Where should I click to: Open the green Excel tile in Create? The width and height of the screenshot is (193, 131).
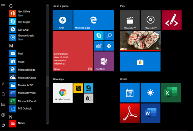171,92
